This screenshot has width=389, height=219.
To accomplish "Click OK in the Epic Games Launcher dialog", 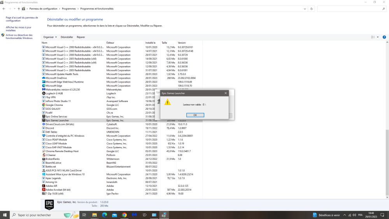I will coord(195,115).
